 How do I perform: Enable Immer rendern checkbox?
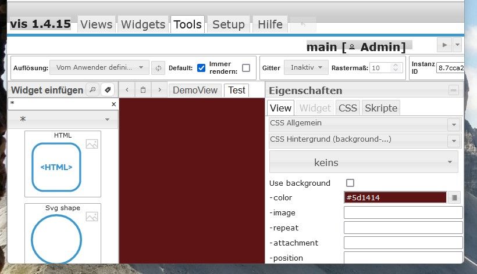click(x=246, y=68)
